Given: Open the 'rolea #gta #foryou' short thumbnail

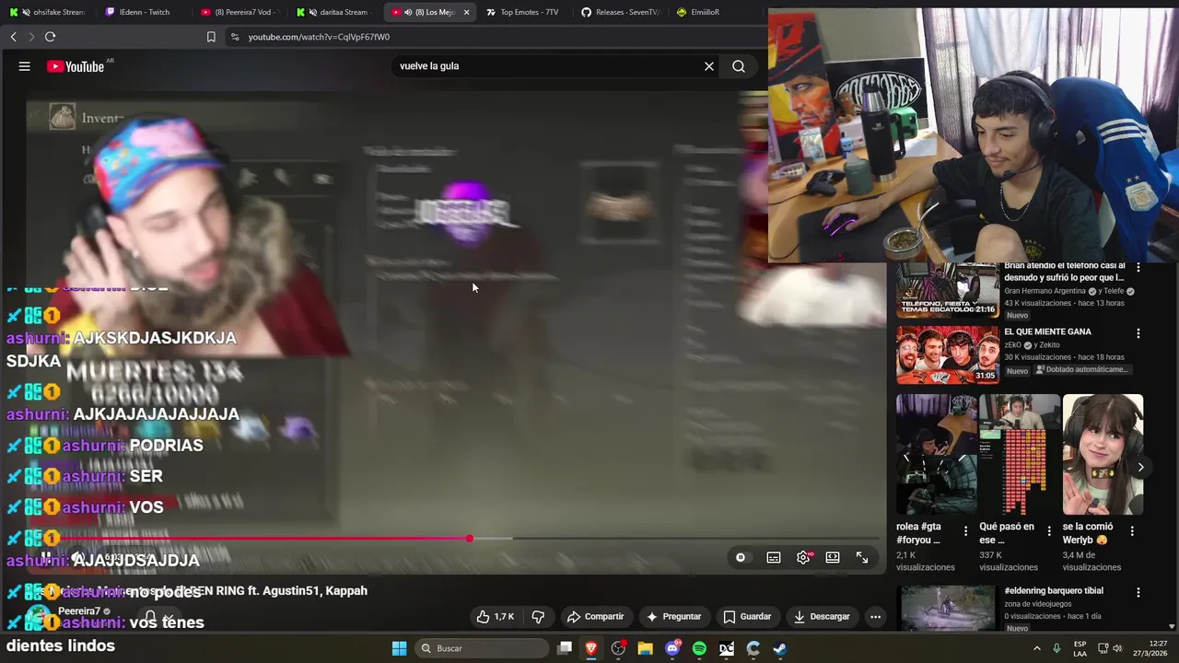Looking at the screenshot, I should coord(937,455).
